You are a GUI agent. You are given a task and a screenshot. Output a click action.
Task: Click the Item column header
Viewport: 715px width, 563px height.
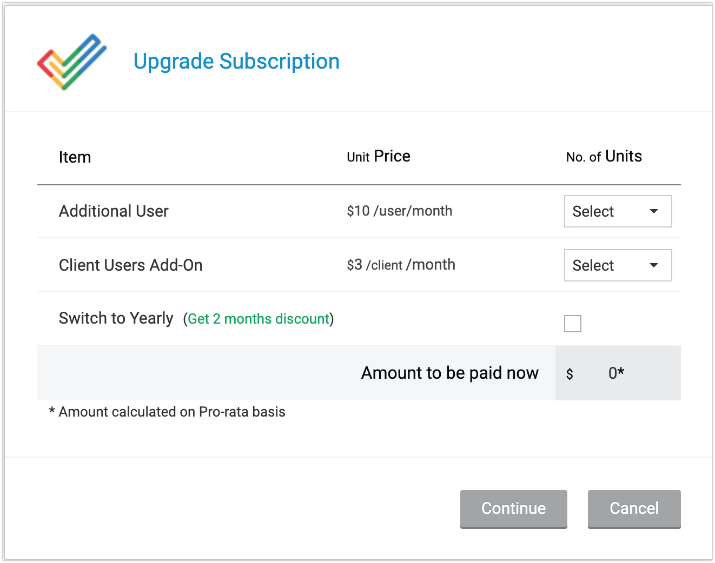point(75,157)
